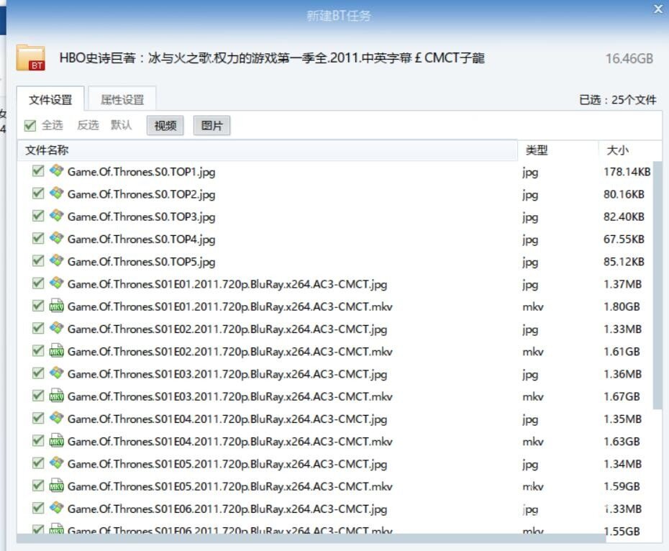The image size is (669, 551).
Task: Select the S01E04 mkv file name
Action: click(x=230, y=442)
